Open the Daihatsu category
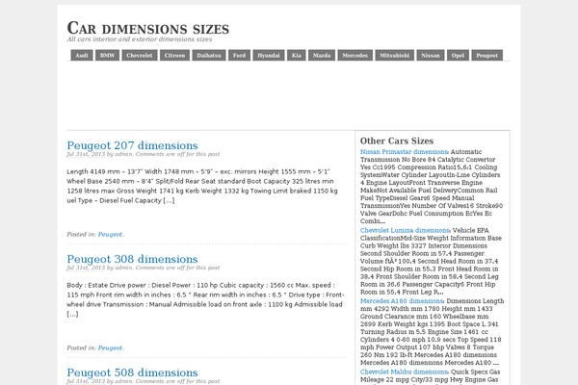Image resolution: width=578 pixels, height=385 pixels. (x=209, y=55)
